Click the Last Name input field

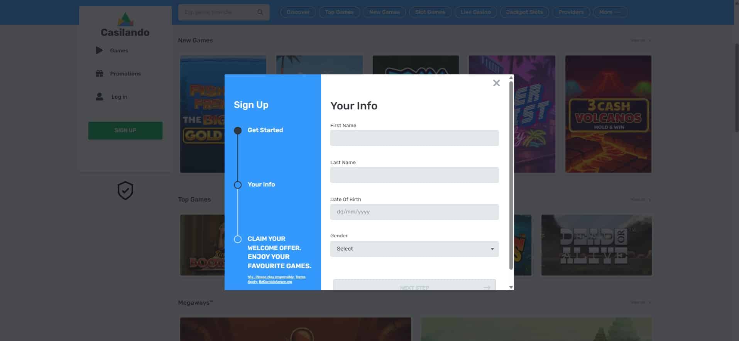point(414,175)
